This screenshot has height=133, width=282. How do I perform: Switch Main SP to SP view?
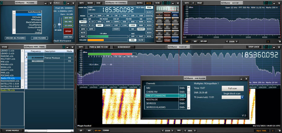(81, 131)
